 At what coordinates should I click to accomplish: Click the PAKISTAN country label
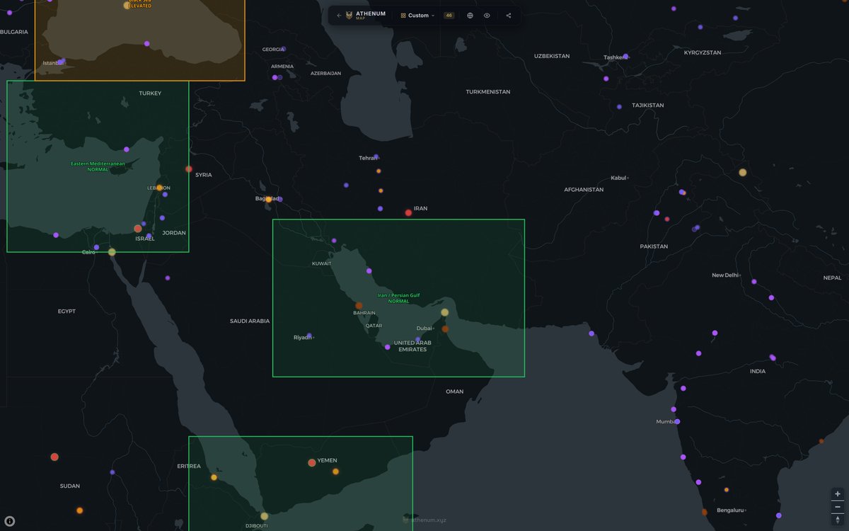654,246
